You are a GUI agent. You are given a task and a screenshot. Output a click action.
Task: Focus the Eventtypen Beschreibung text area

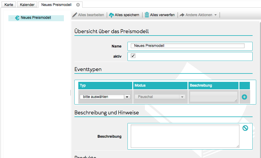click(x=213, y=97)
